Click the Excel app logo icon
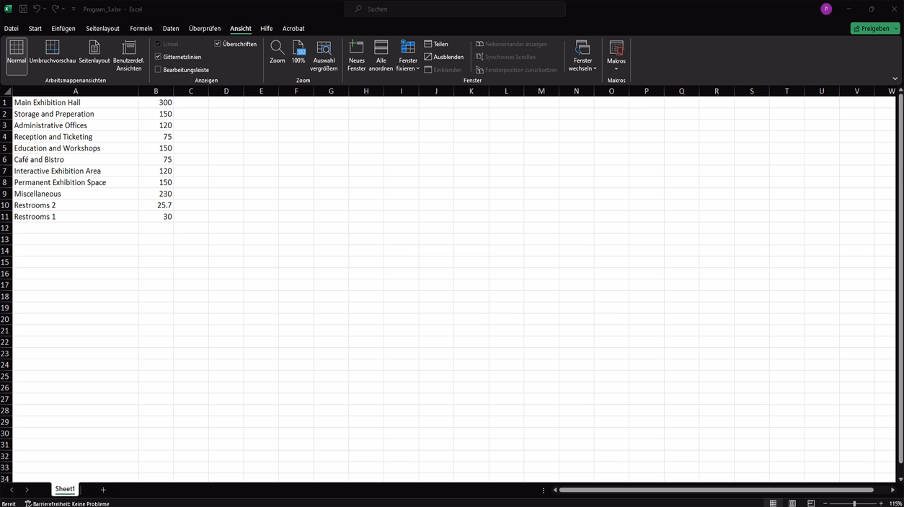The width and height of the screenshot is (904, 507). [8, 9]
